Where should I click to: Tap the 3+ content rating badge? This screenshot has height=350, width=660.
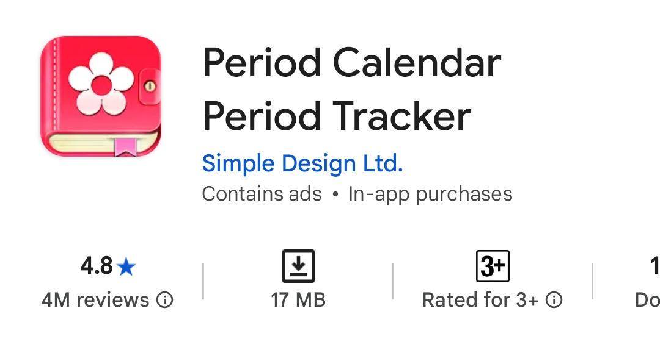click(x=493, y=266)
